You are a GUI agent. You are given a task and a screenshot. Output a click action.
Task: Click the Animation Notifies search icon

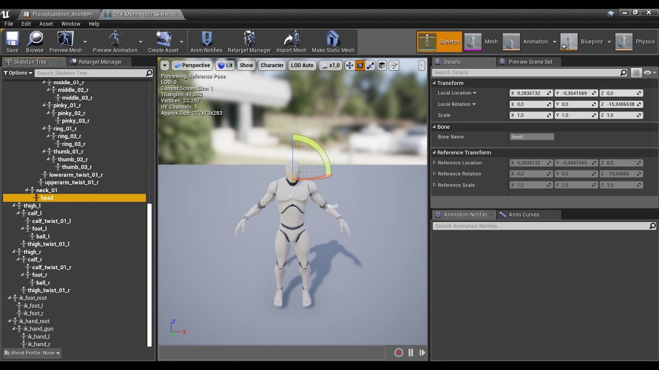pyautogui.click(x=652, y=226)
